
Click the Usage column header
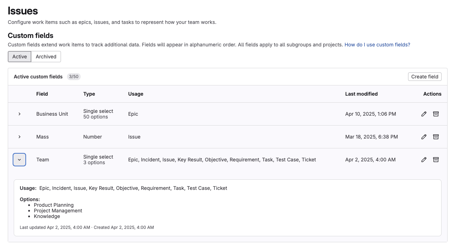click(x=136, y=94)
